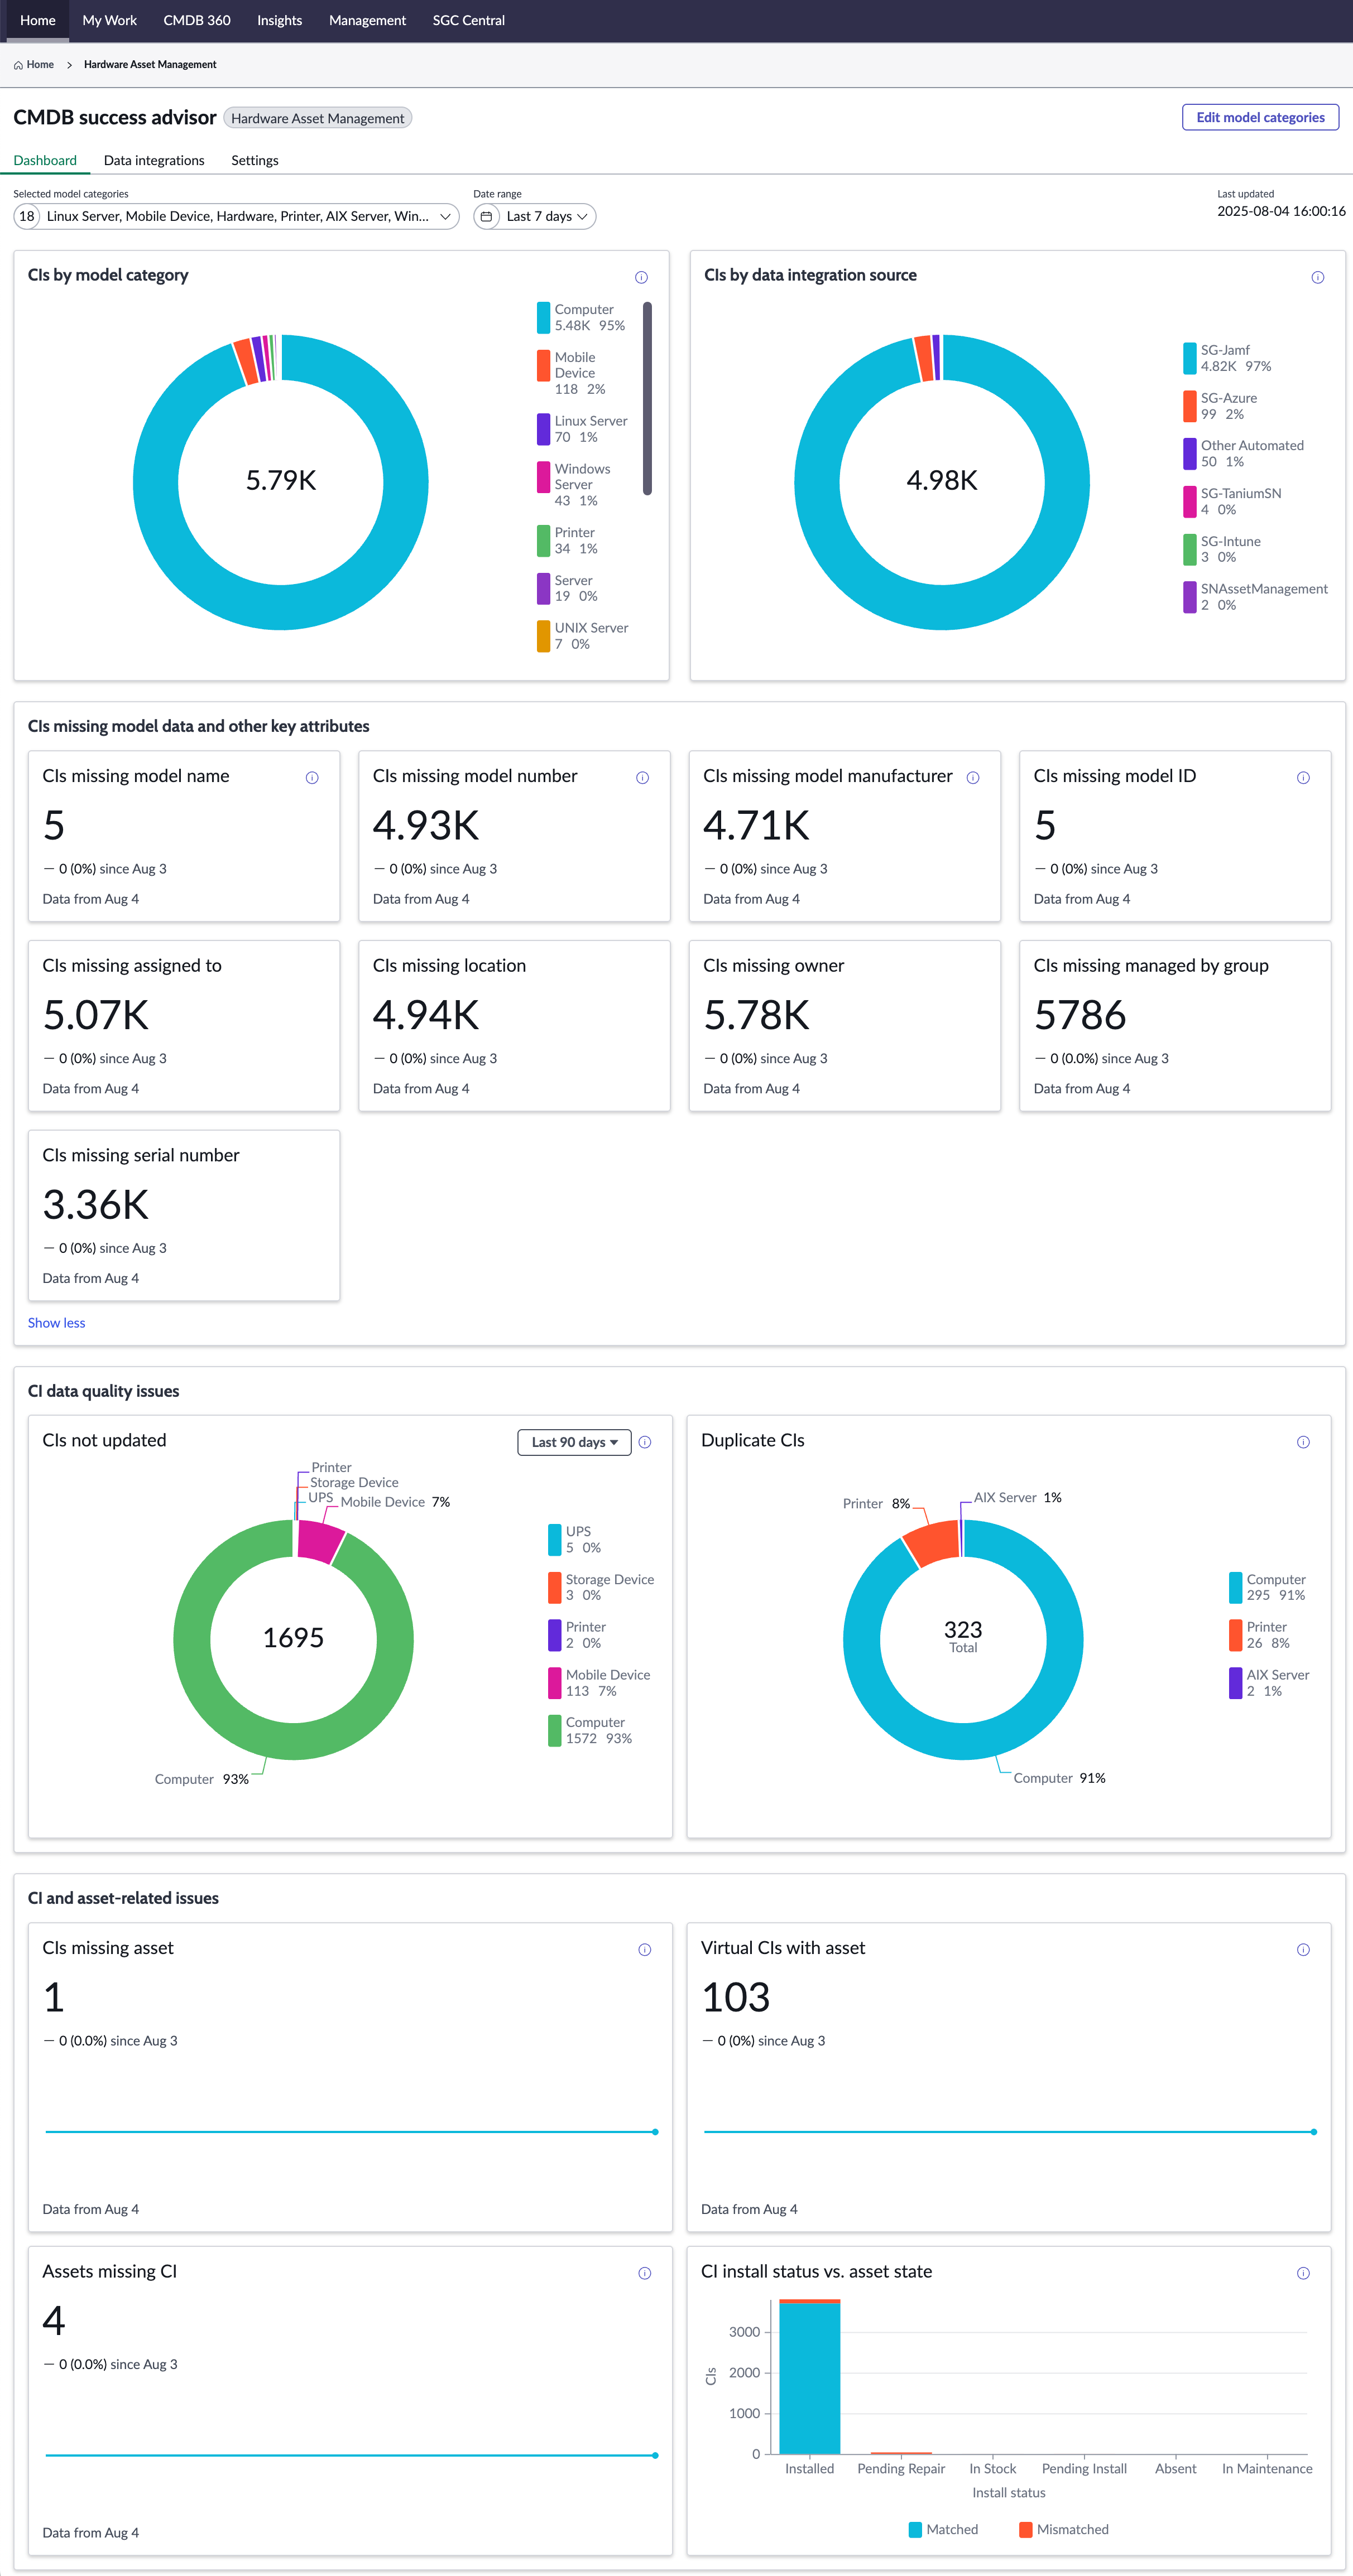Open CMDB 360 in top navigation
The width and height of the screenshot is (1353, 2576).
click(197, 20)
